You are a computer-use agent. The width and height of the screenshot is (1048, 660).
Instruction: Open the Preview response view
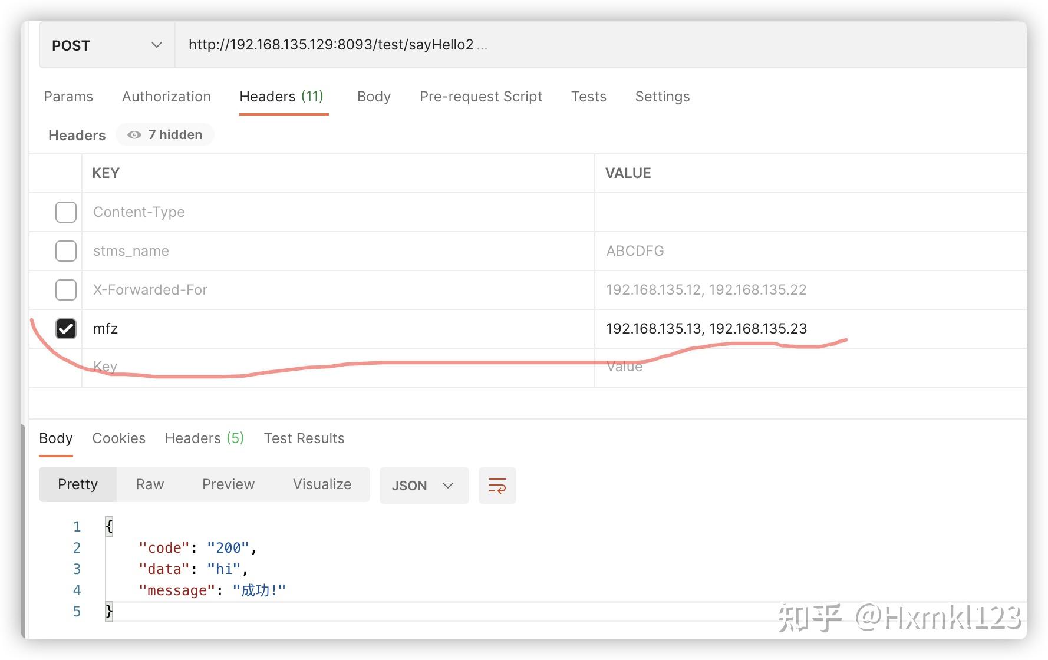[228, 484]
